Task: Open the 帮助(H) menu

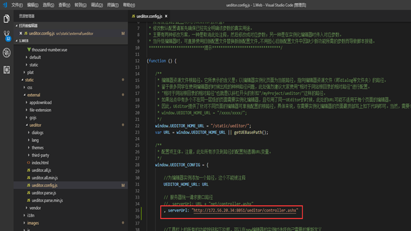Action: coord(129,5)
